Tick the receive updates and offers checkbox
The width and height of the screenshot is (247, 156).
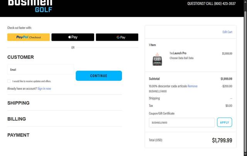point(9,81)
